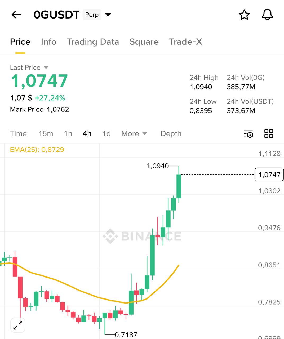This screenshot has width=284, height=339.
Task: Expand chart to fullscreen
Action: point(18,325)
